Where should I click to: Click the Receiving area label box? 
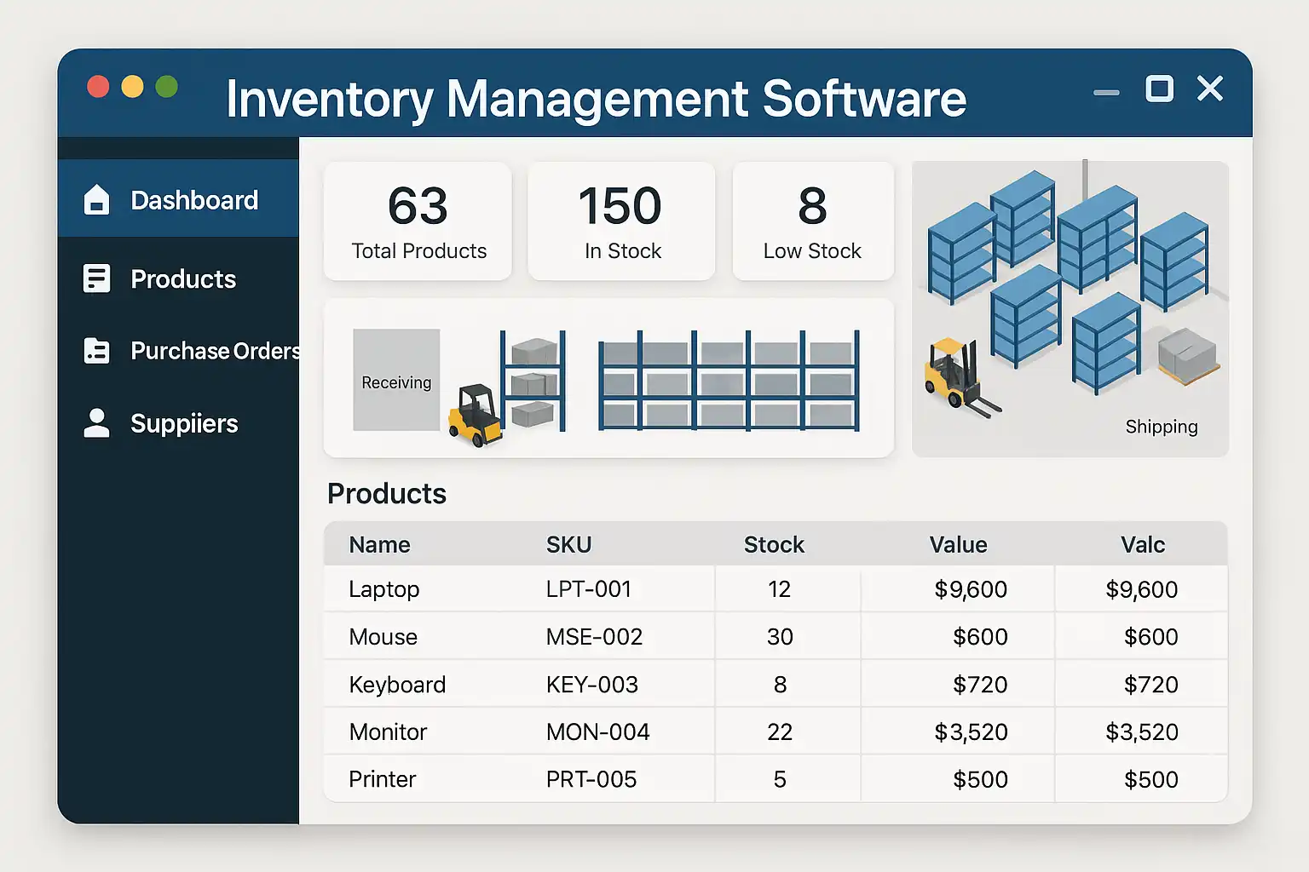pos(396,381)
